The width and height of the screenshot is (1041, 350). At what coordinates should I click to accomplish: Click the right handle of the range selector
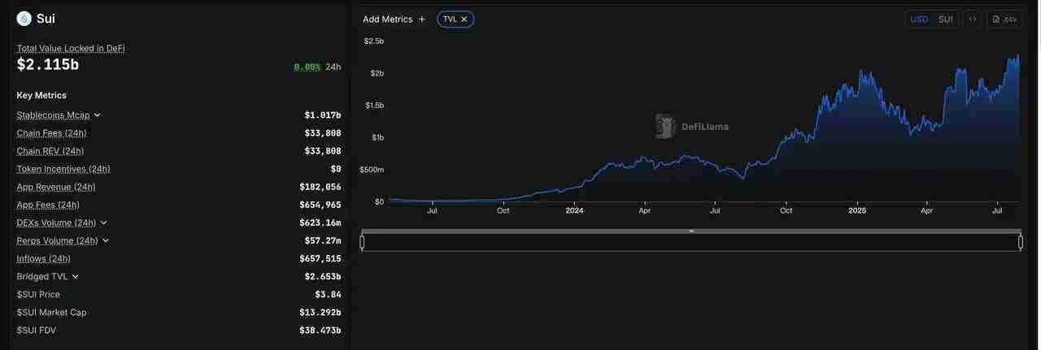click(x=1021, y=242)
